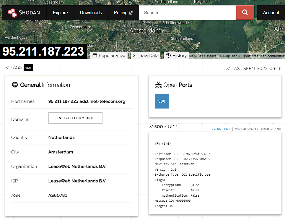Jump to open port 500
Viewport: 285px width, 220px height.
click(162, 101)
